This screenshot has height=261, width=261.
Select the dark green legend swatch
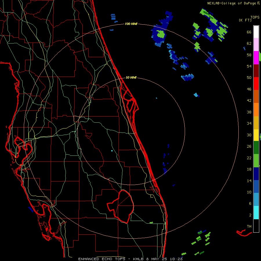(256, 148)
